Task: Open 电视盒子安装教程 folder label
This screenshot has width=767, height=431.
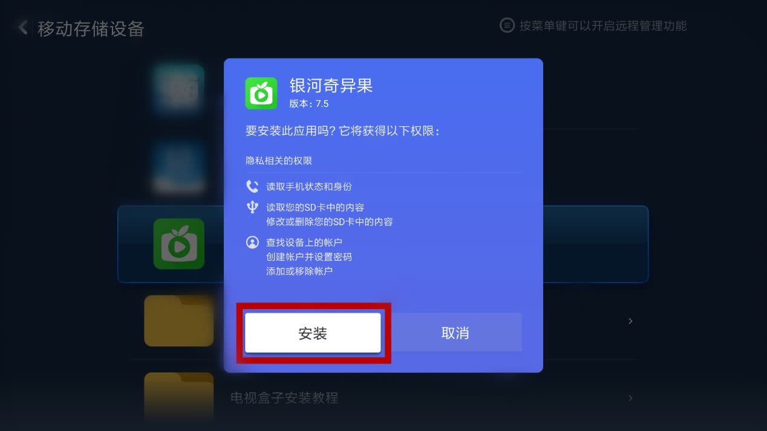Action: pos(284,398)
